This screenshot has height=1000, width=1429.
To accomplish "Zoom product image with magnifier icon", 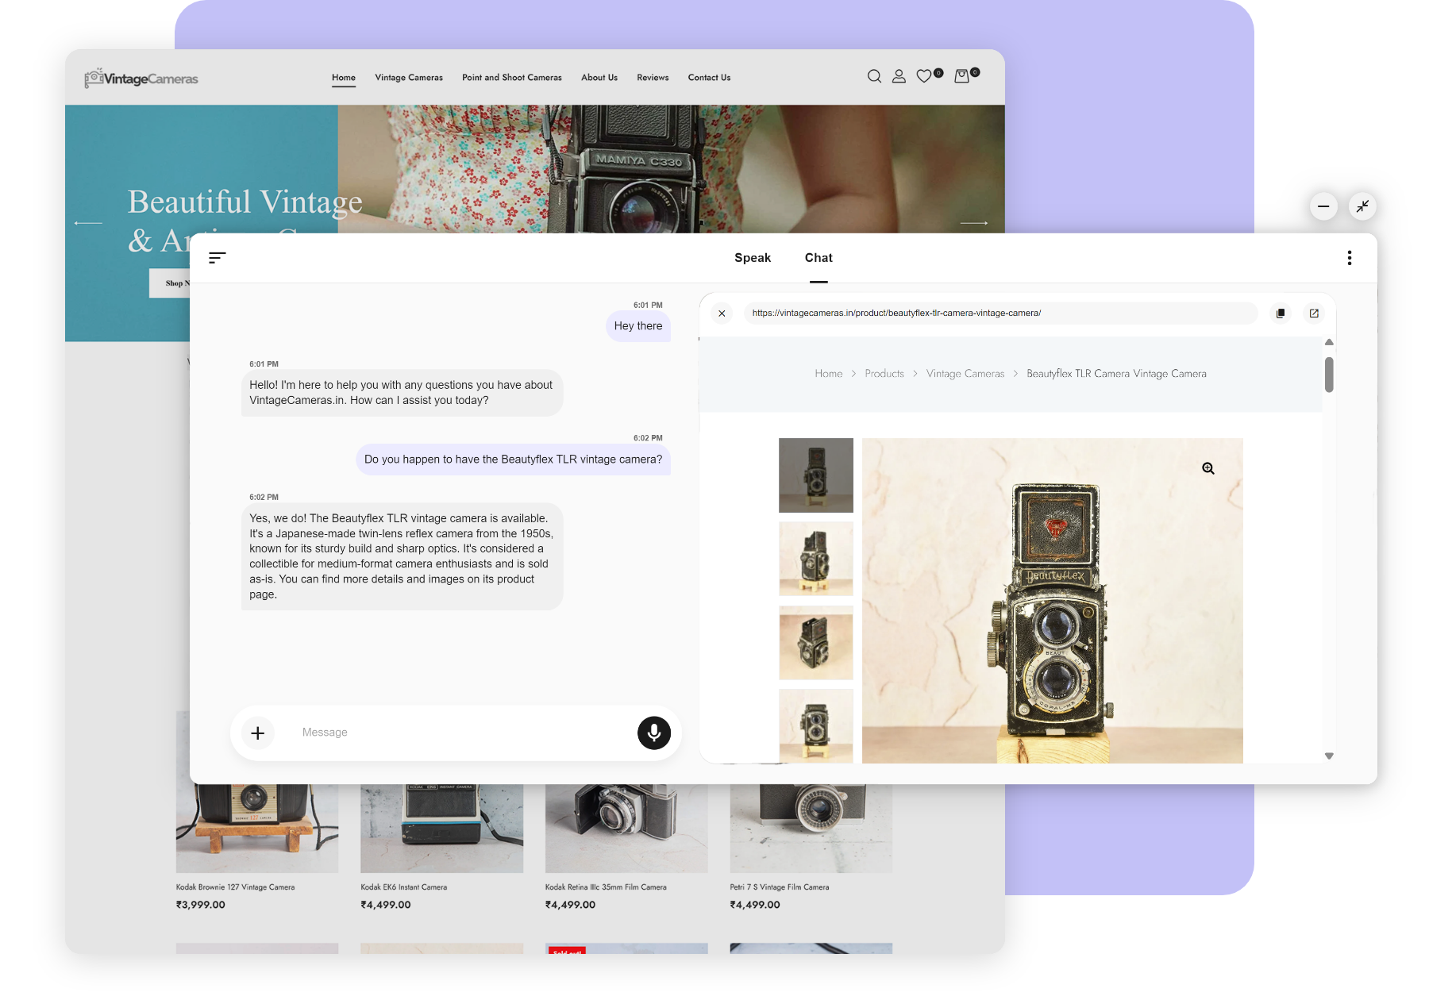I will tap(1208, 468).
